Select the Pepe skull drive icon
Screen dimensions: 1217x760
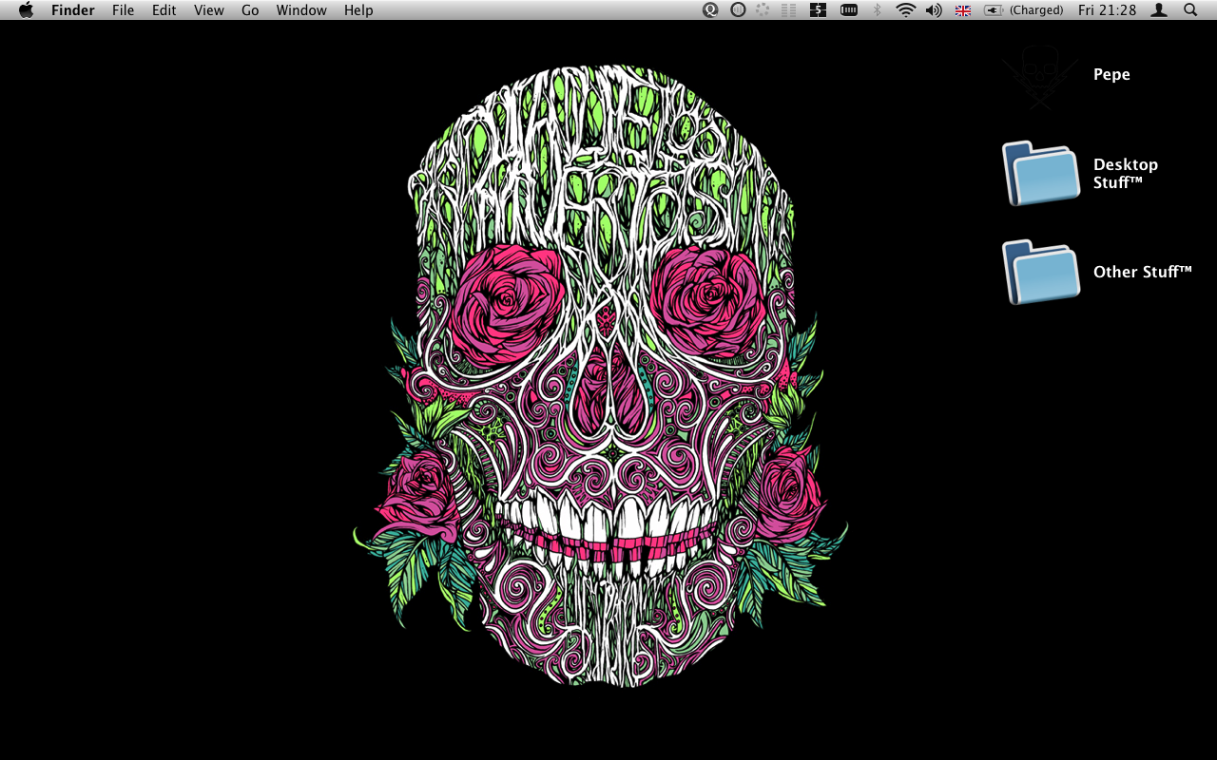[x=1040, y=76]
